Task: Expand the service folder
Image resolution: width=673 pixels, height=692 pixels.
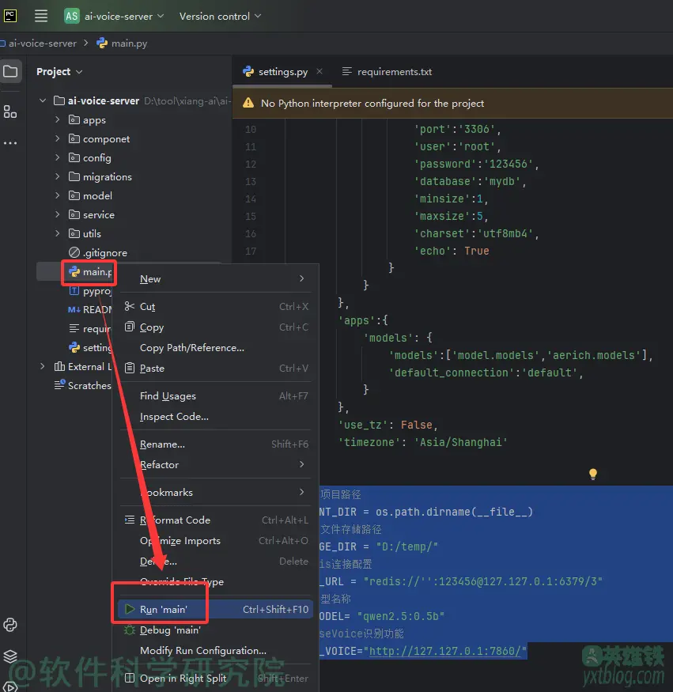Action: (x=58, y=214)
